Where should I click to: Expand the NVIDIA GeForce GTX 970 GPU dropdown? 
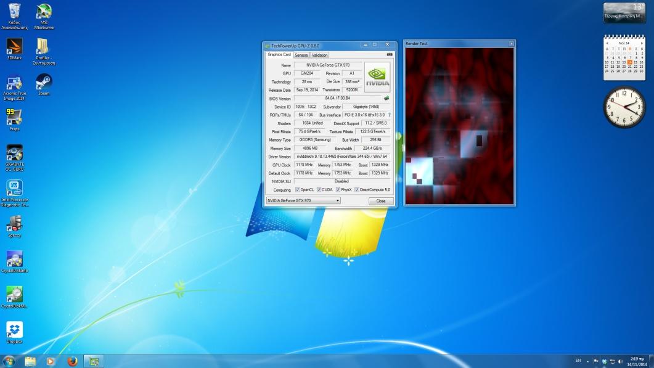pyautogui.click(x=303, y=201)
